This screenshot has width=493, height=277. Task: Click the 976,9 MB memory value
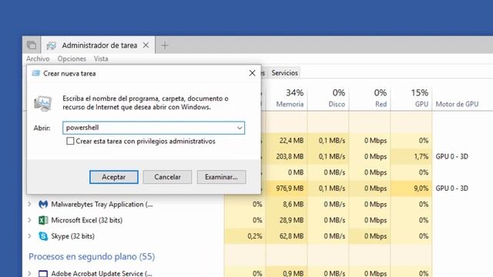290,189
